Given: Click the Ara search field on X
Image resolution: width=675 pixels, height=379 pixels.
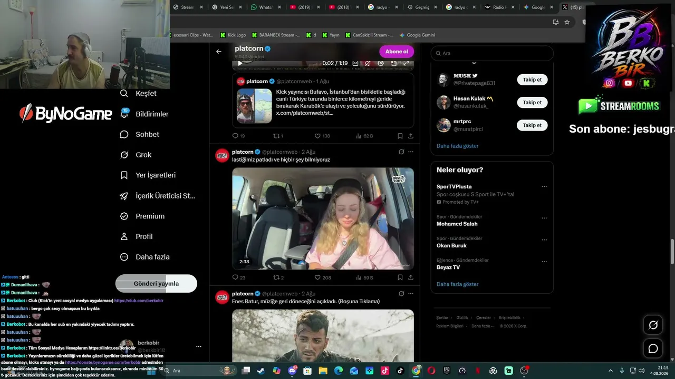Looking at the screenshot, I should click(x=492, y=53).
